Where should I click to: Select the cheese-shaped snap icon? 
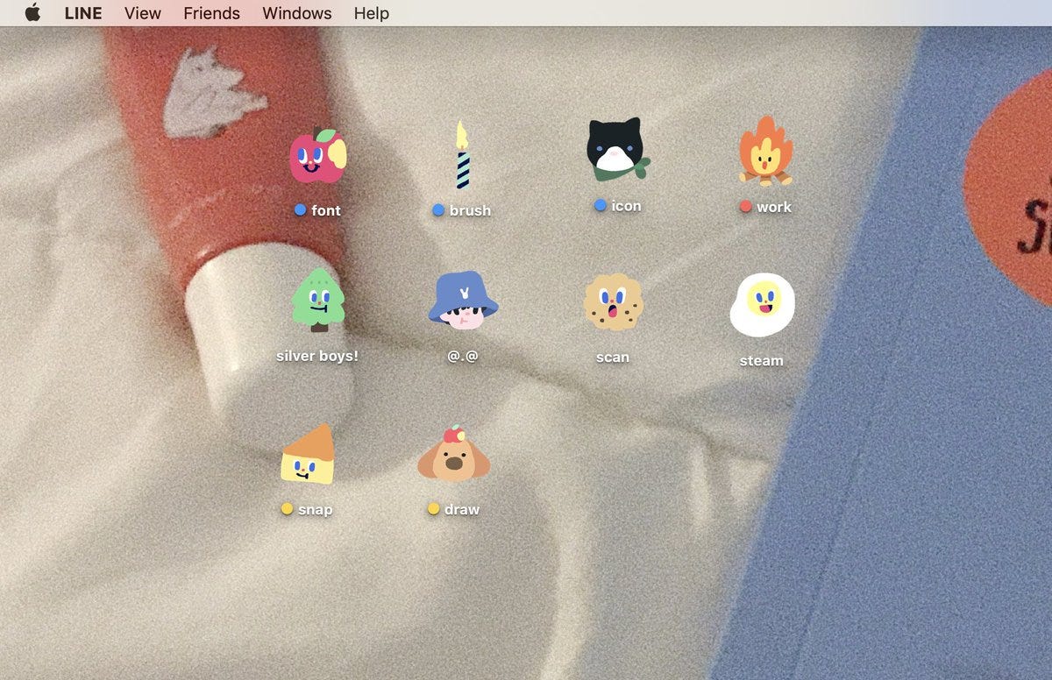click(308, 453)
